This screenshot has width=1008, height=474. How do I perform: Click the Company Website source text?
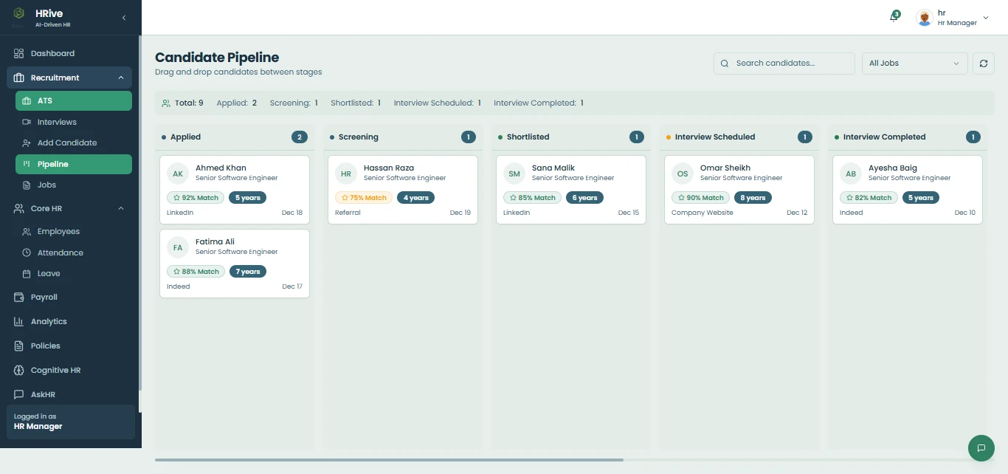pos(703,213)
